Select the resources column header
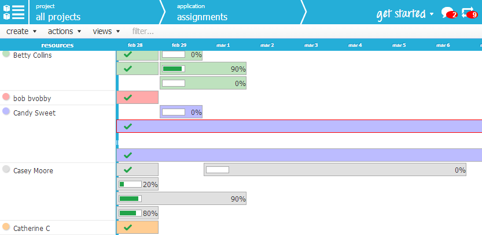Viewport: 482px width, 235px height. coord(57,45)
